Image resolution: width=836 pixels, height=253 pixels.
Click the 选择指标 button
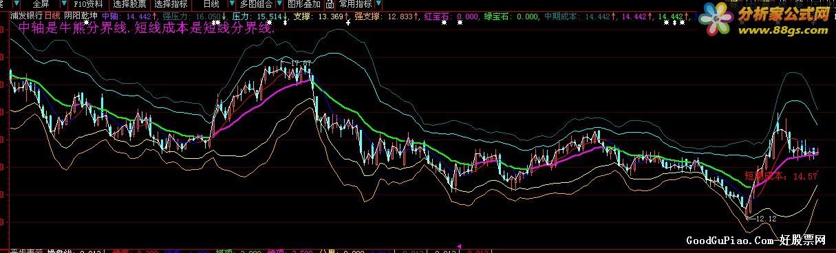pyautogui.click(x=171, y=4)
